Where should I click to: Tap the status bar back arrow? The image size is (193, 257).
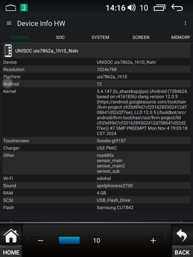click(x=177, y=8)
